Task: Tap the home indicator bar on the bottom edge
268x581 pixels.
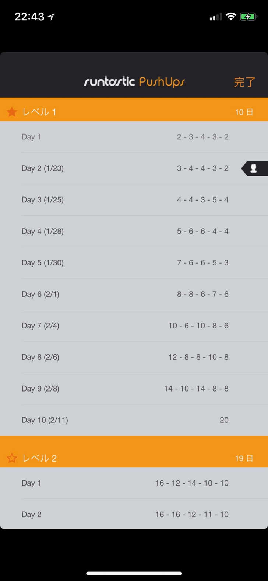Action: coord(134,573)
